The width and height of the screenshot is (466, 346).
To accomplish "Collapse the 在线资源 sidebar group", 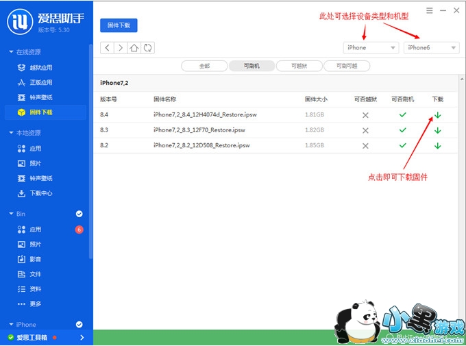I will [x=11, y=52].
